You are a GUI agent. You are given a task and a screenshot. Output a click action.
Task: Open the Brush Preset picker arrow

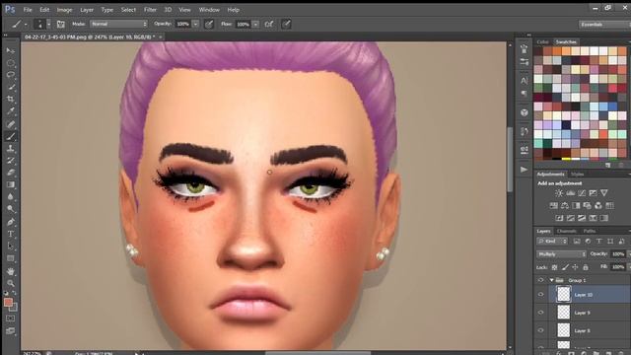pos(48,24)
